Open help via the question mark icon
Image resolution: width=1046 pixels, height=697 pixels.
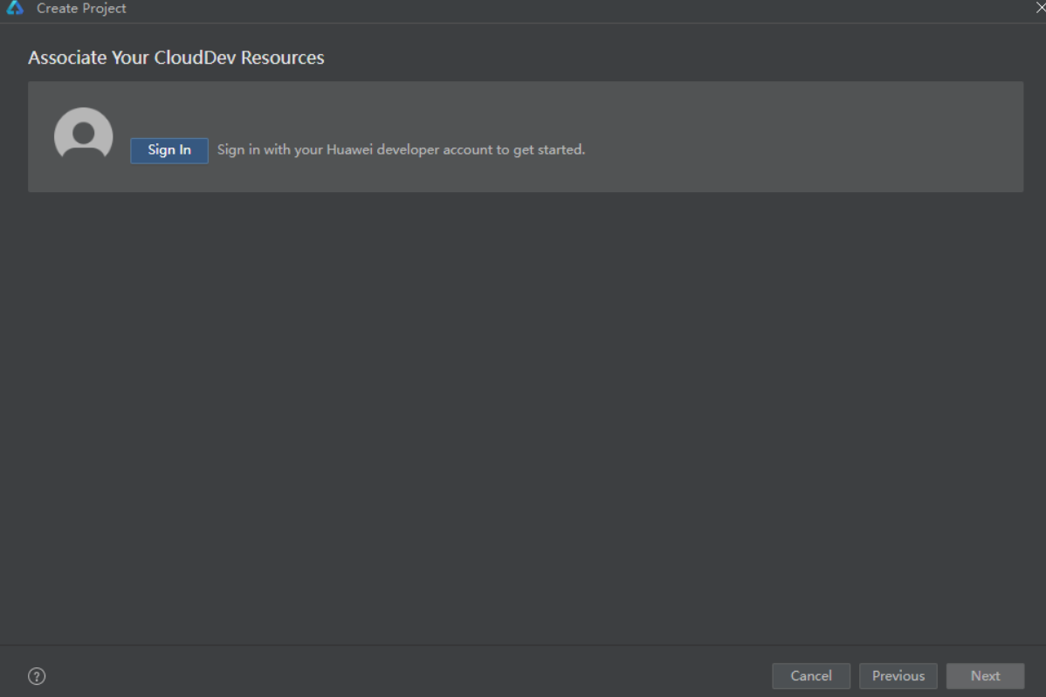(37, 676)
